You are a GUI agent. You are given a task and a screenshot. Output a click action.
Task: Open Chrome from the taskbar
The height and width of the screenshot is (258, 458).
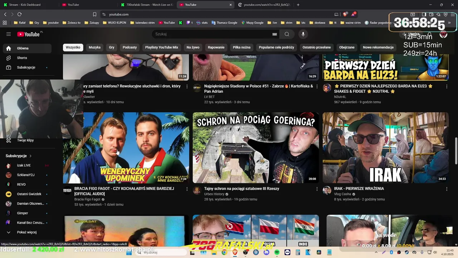[x=224, y=252]
